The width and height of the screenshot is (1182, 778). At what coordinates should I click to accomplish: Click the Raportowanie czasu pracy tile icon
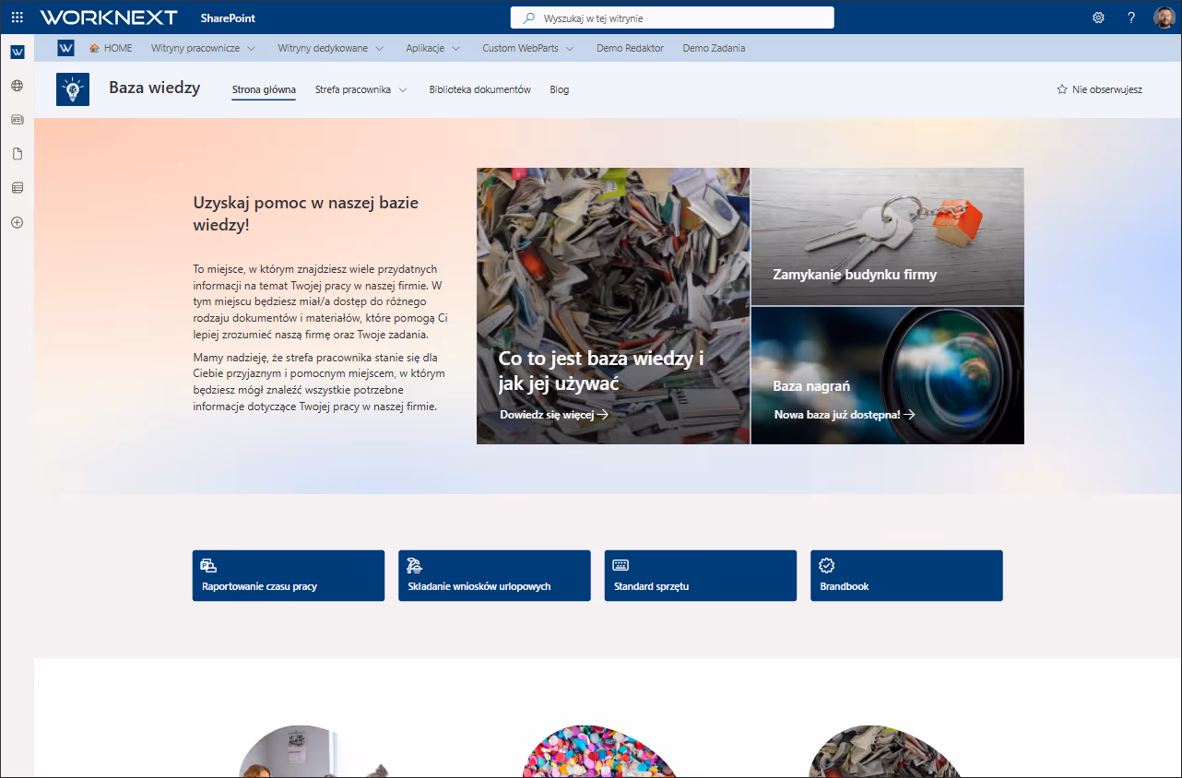(208, 565)
